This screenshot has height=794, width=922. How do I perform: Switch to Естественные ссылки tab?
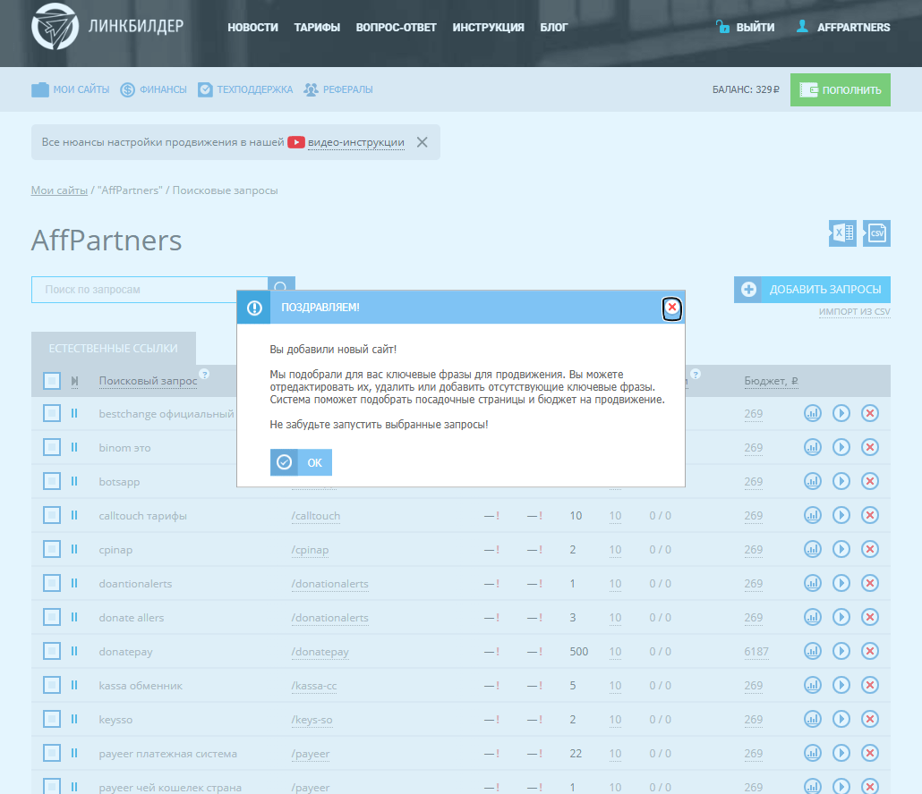pyautogui.click(x=113, y=349)
